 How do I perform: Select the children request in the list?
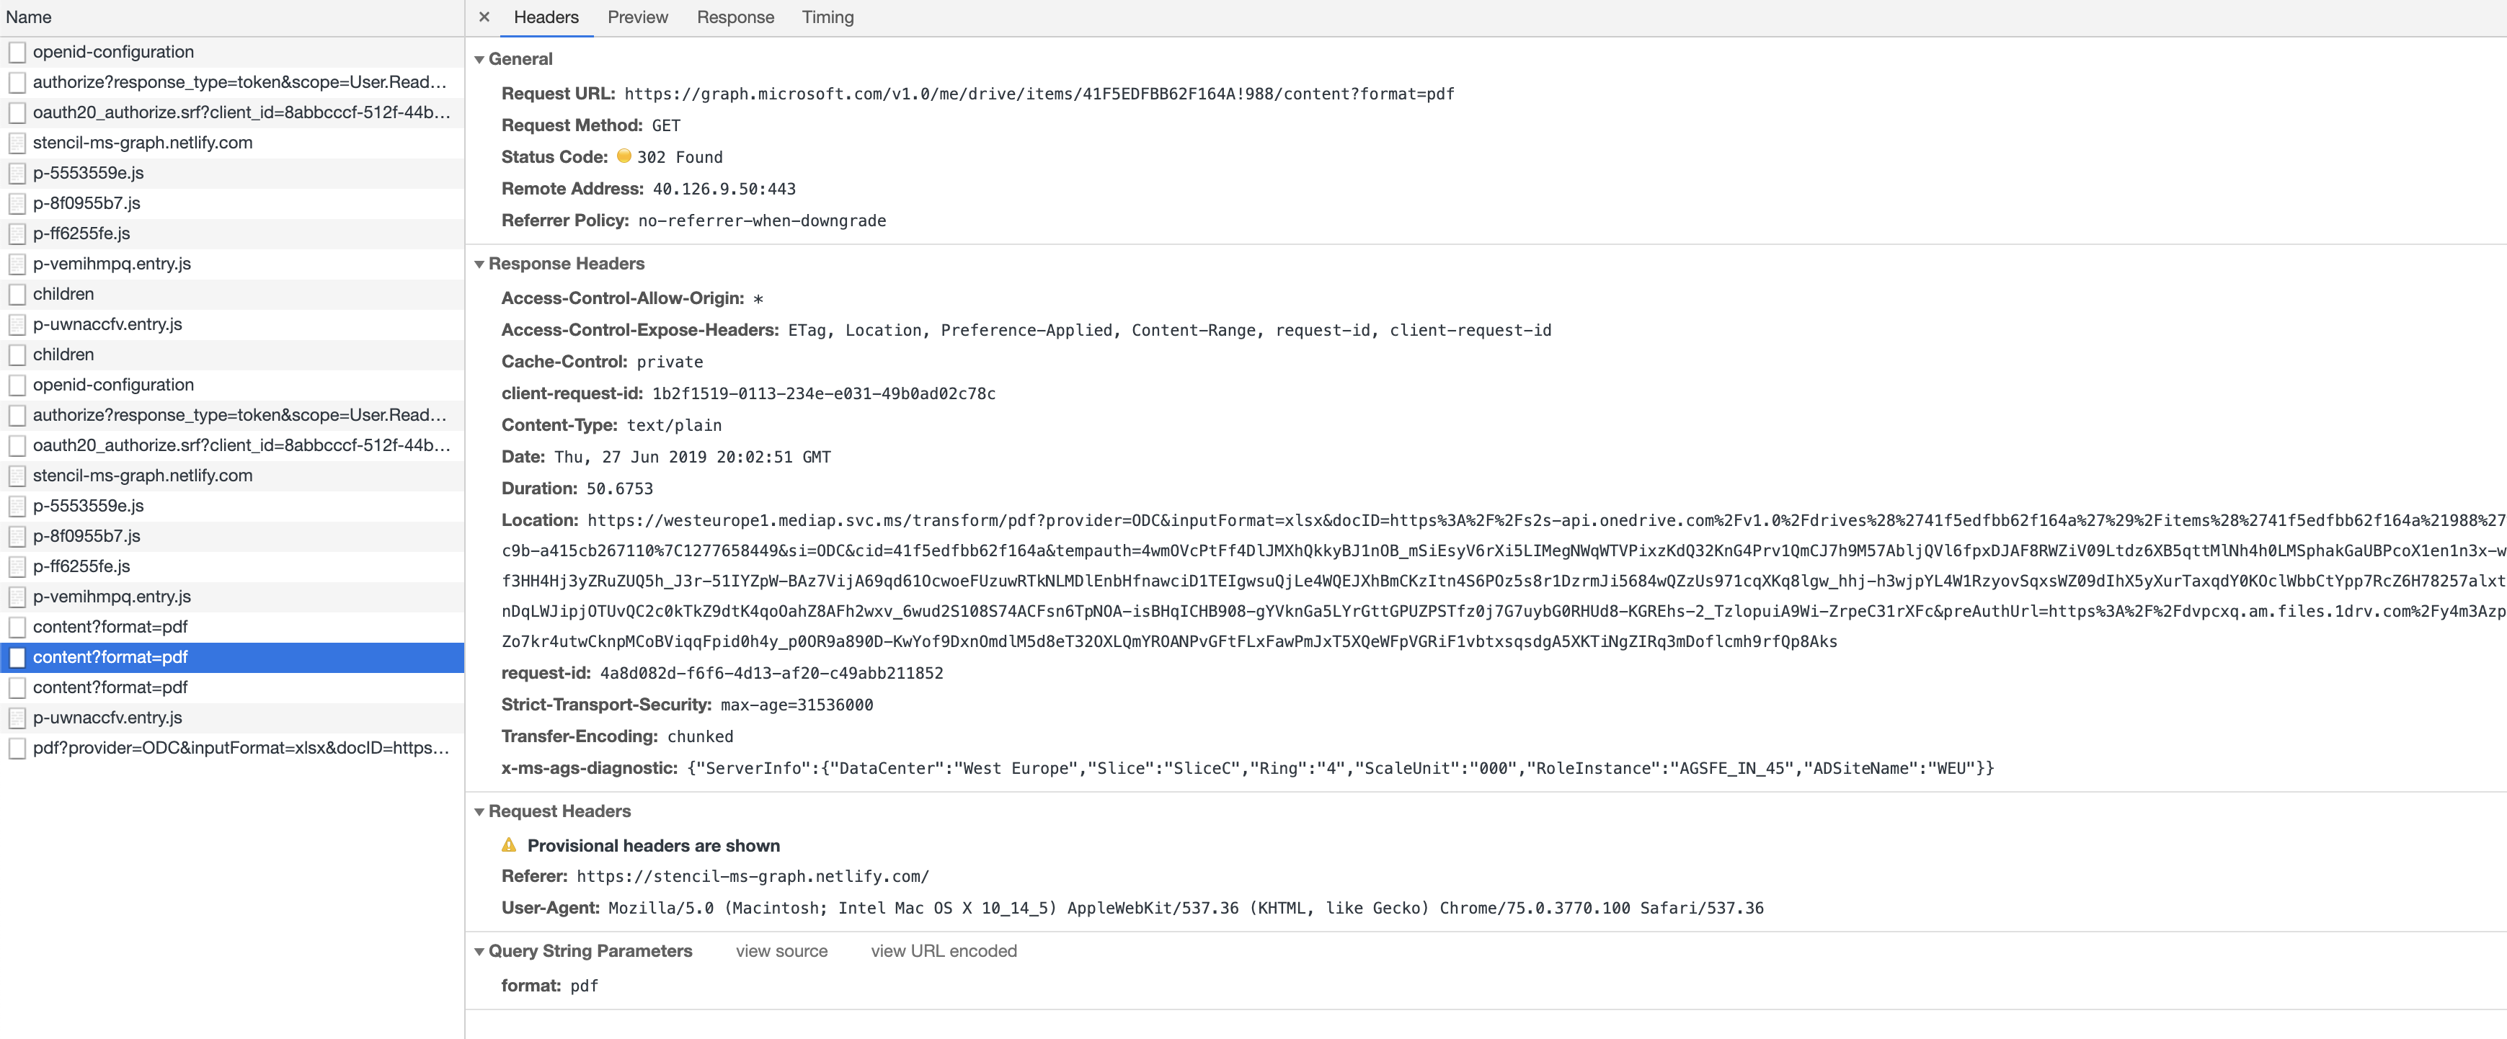63,294
